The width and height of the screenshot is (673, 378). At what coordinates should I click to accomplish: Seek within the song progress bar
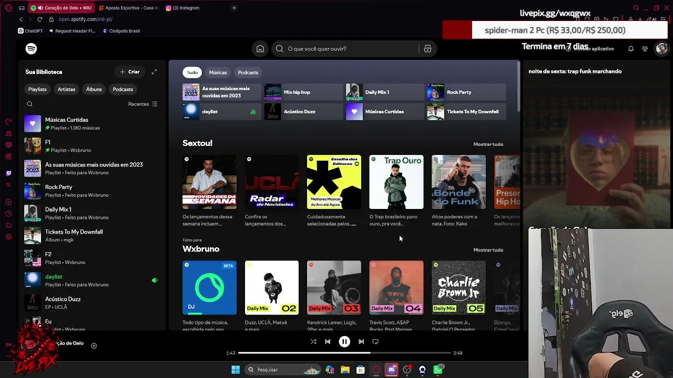click(344, 353)
